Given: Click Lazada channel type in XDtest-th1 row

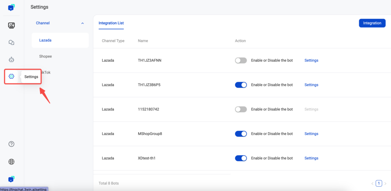Looking at the screenshot, I should tap(108, 158).
